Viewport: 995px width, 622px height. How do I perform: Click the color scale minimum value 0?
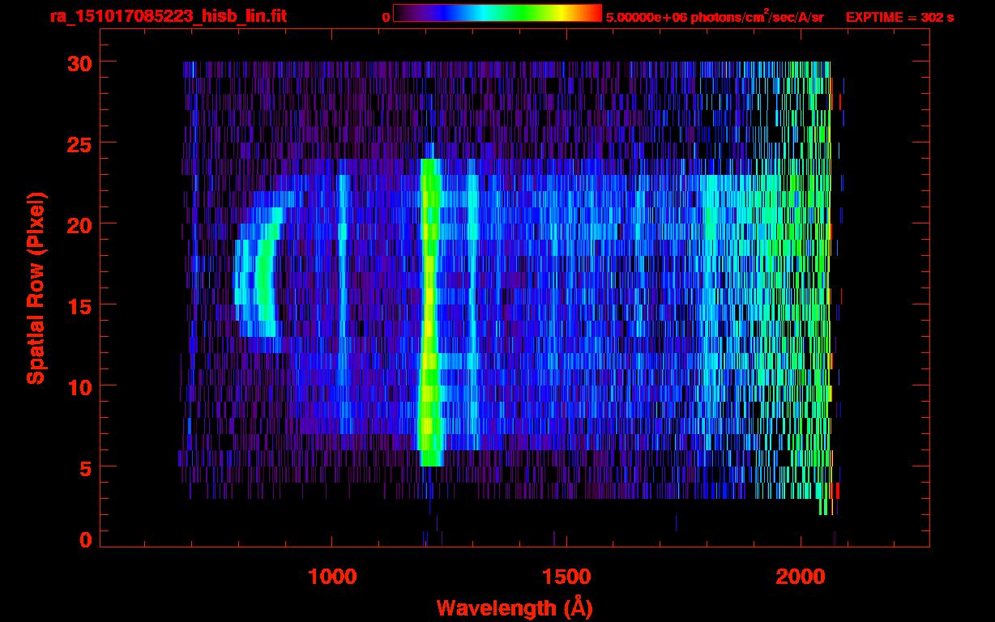tap(386, 17)
